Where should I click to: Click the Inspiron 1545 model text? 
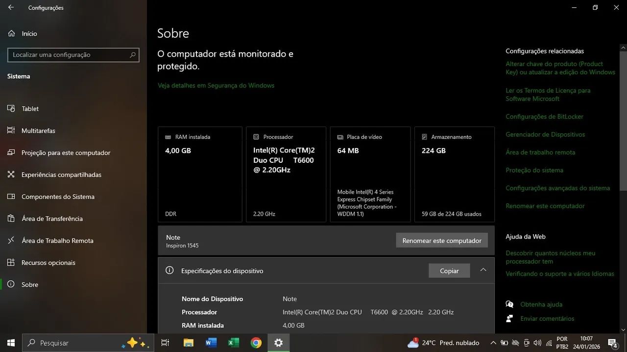click(x=182, y=245)
